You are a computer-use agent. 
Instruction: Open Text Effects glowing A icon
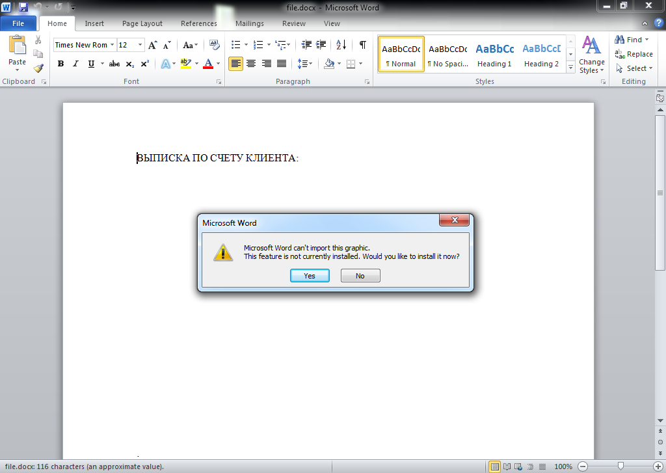(x=166, y=64)
